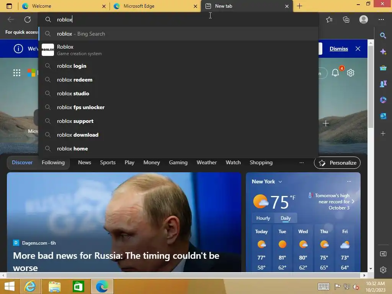Select 'roblox studio' suggestion
Screen dimensions: 392x294
pos(178,93)
